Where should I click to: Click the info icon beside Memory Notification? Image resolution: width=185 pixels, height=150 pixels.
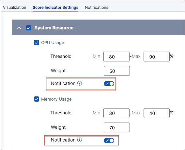click(x=80, y=140)
